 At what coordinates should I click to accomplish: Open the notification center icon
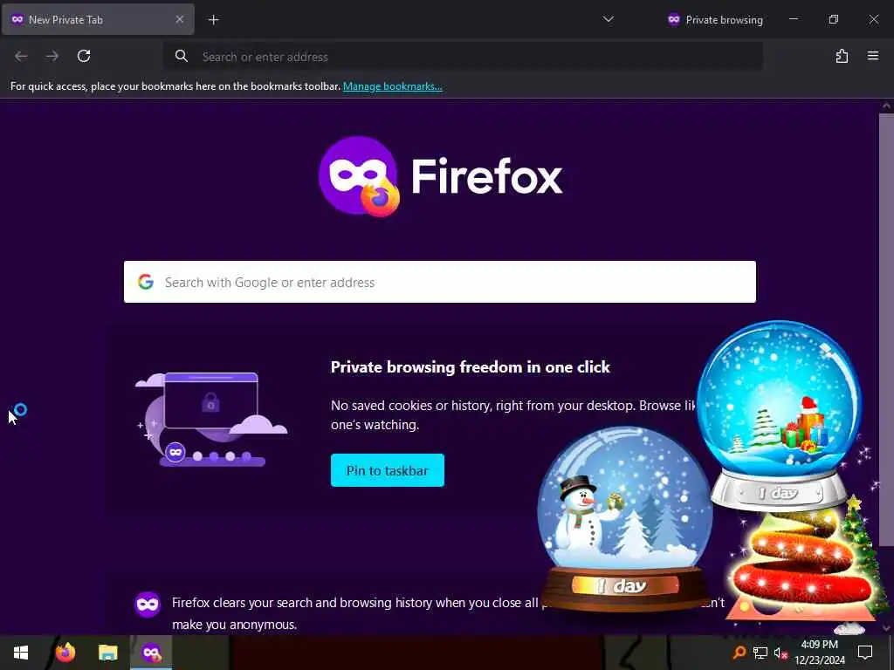click(865, 653)
